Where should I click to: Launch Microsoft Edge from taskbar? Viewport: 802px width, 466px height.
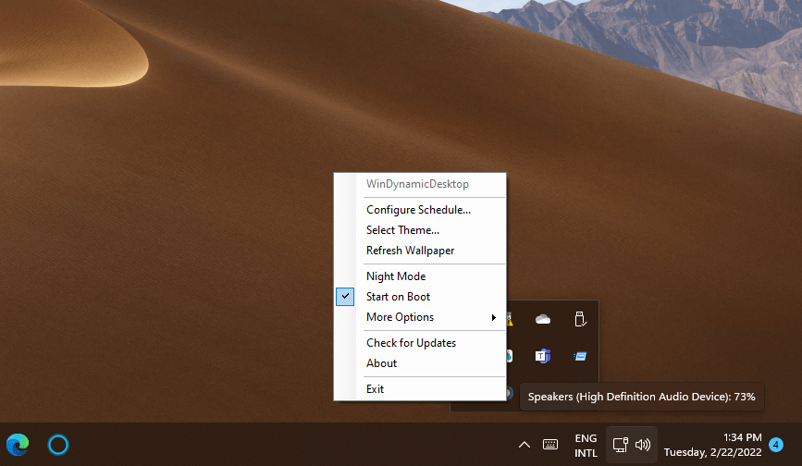pos(18,445)
